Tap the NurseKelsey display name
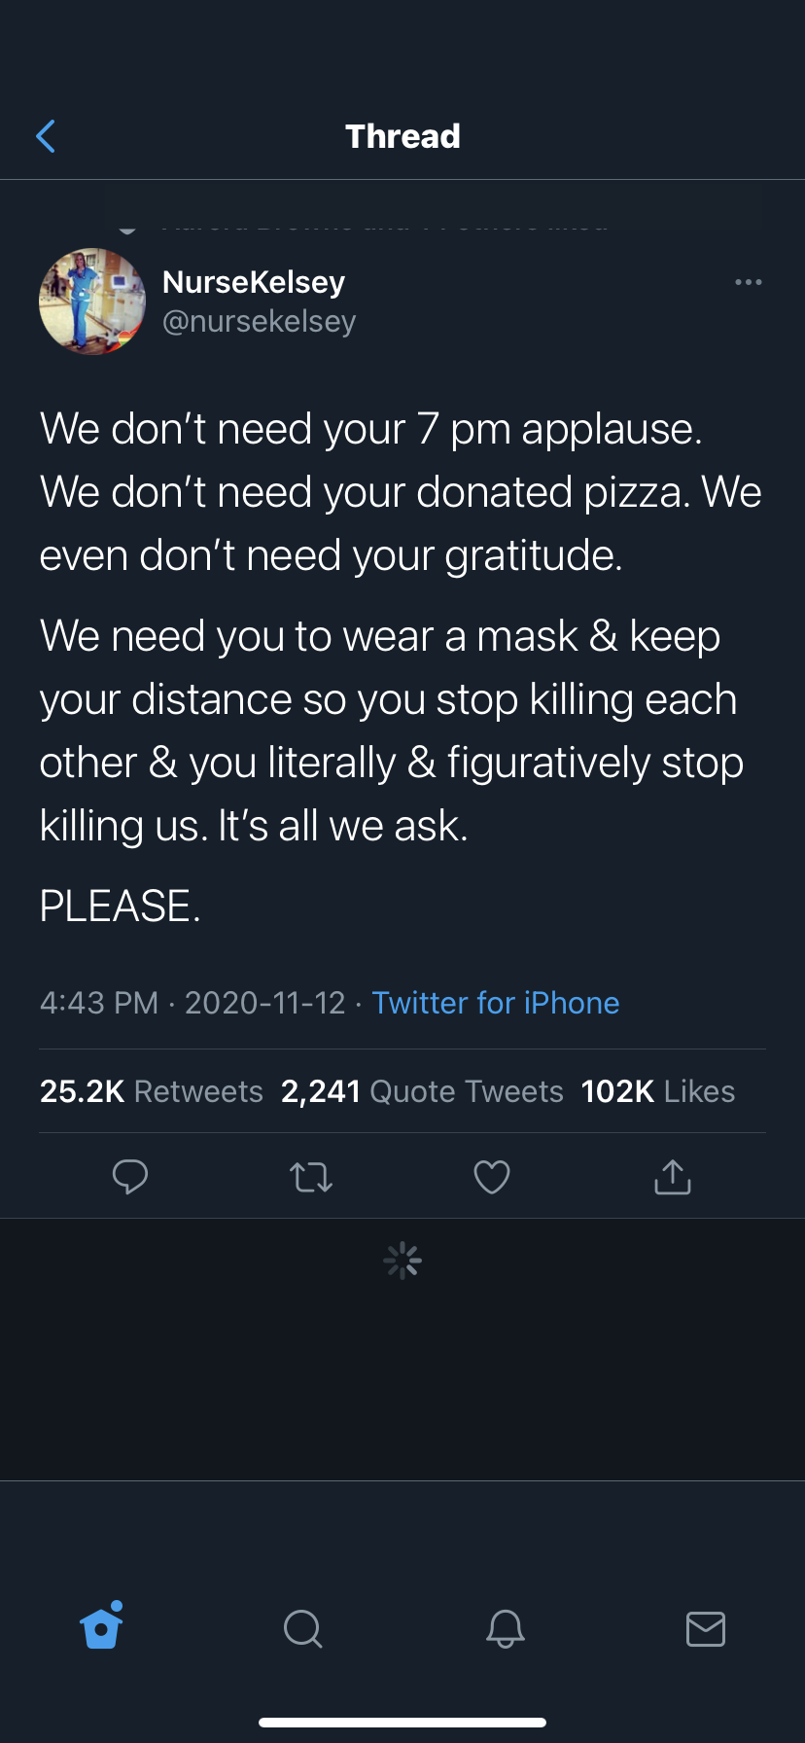 (254, 282)
